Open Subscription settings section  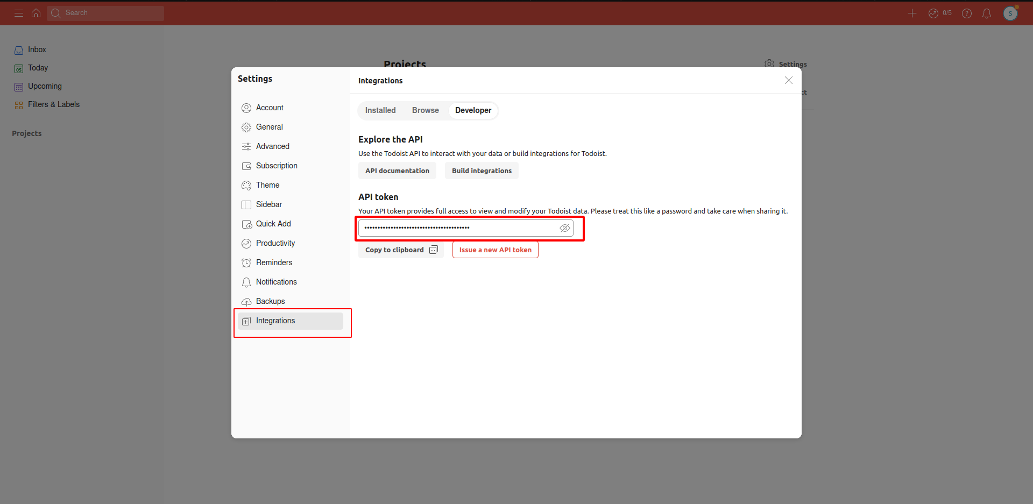291,166
